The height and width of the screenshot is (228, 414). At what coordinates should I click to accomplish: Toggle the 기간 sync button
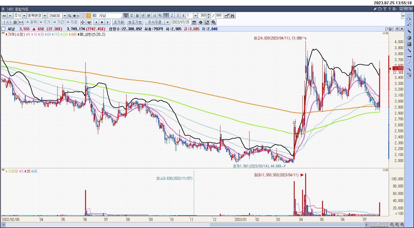[x=58, y=22]
